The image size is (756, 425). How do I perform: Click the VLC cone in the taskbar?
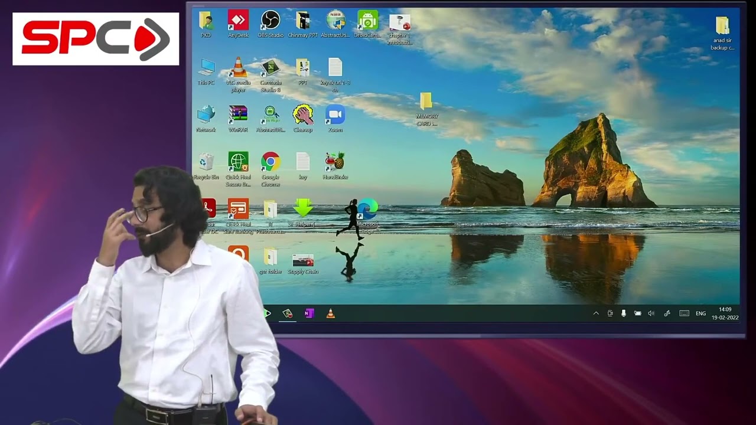pyautogui.click(x=331, y=313)
